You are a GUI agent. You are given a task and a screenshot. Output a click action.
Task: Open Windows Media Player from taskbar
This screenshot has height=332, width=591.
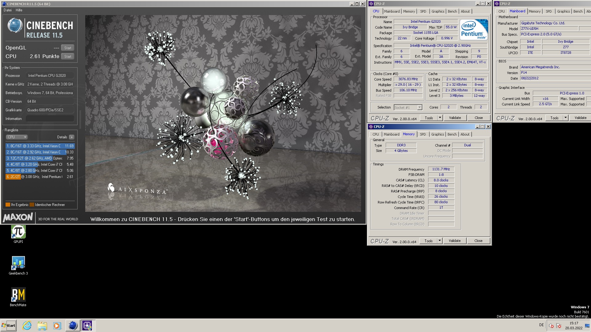tap(57, 325)
